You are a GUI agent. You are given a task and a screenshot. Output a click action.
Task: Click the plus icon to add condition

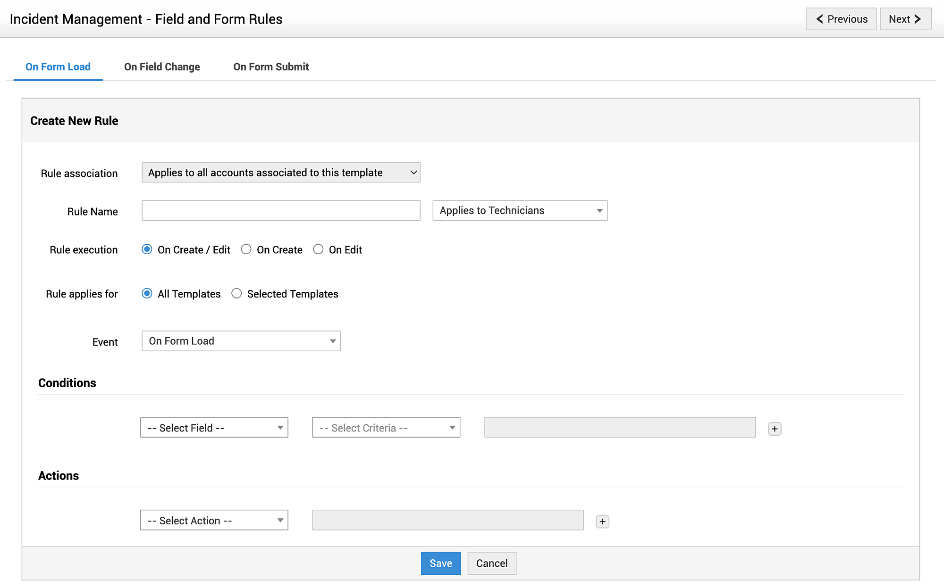point(774,429)
